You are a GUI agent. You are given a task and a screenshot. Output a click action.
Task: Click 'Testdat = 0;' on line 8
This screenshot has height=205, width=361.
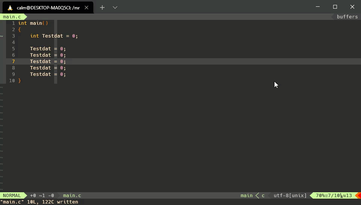48,68
